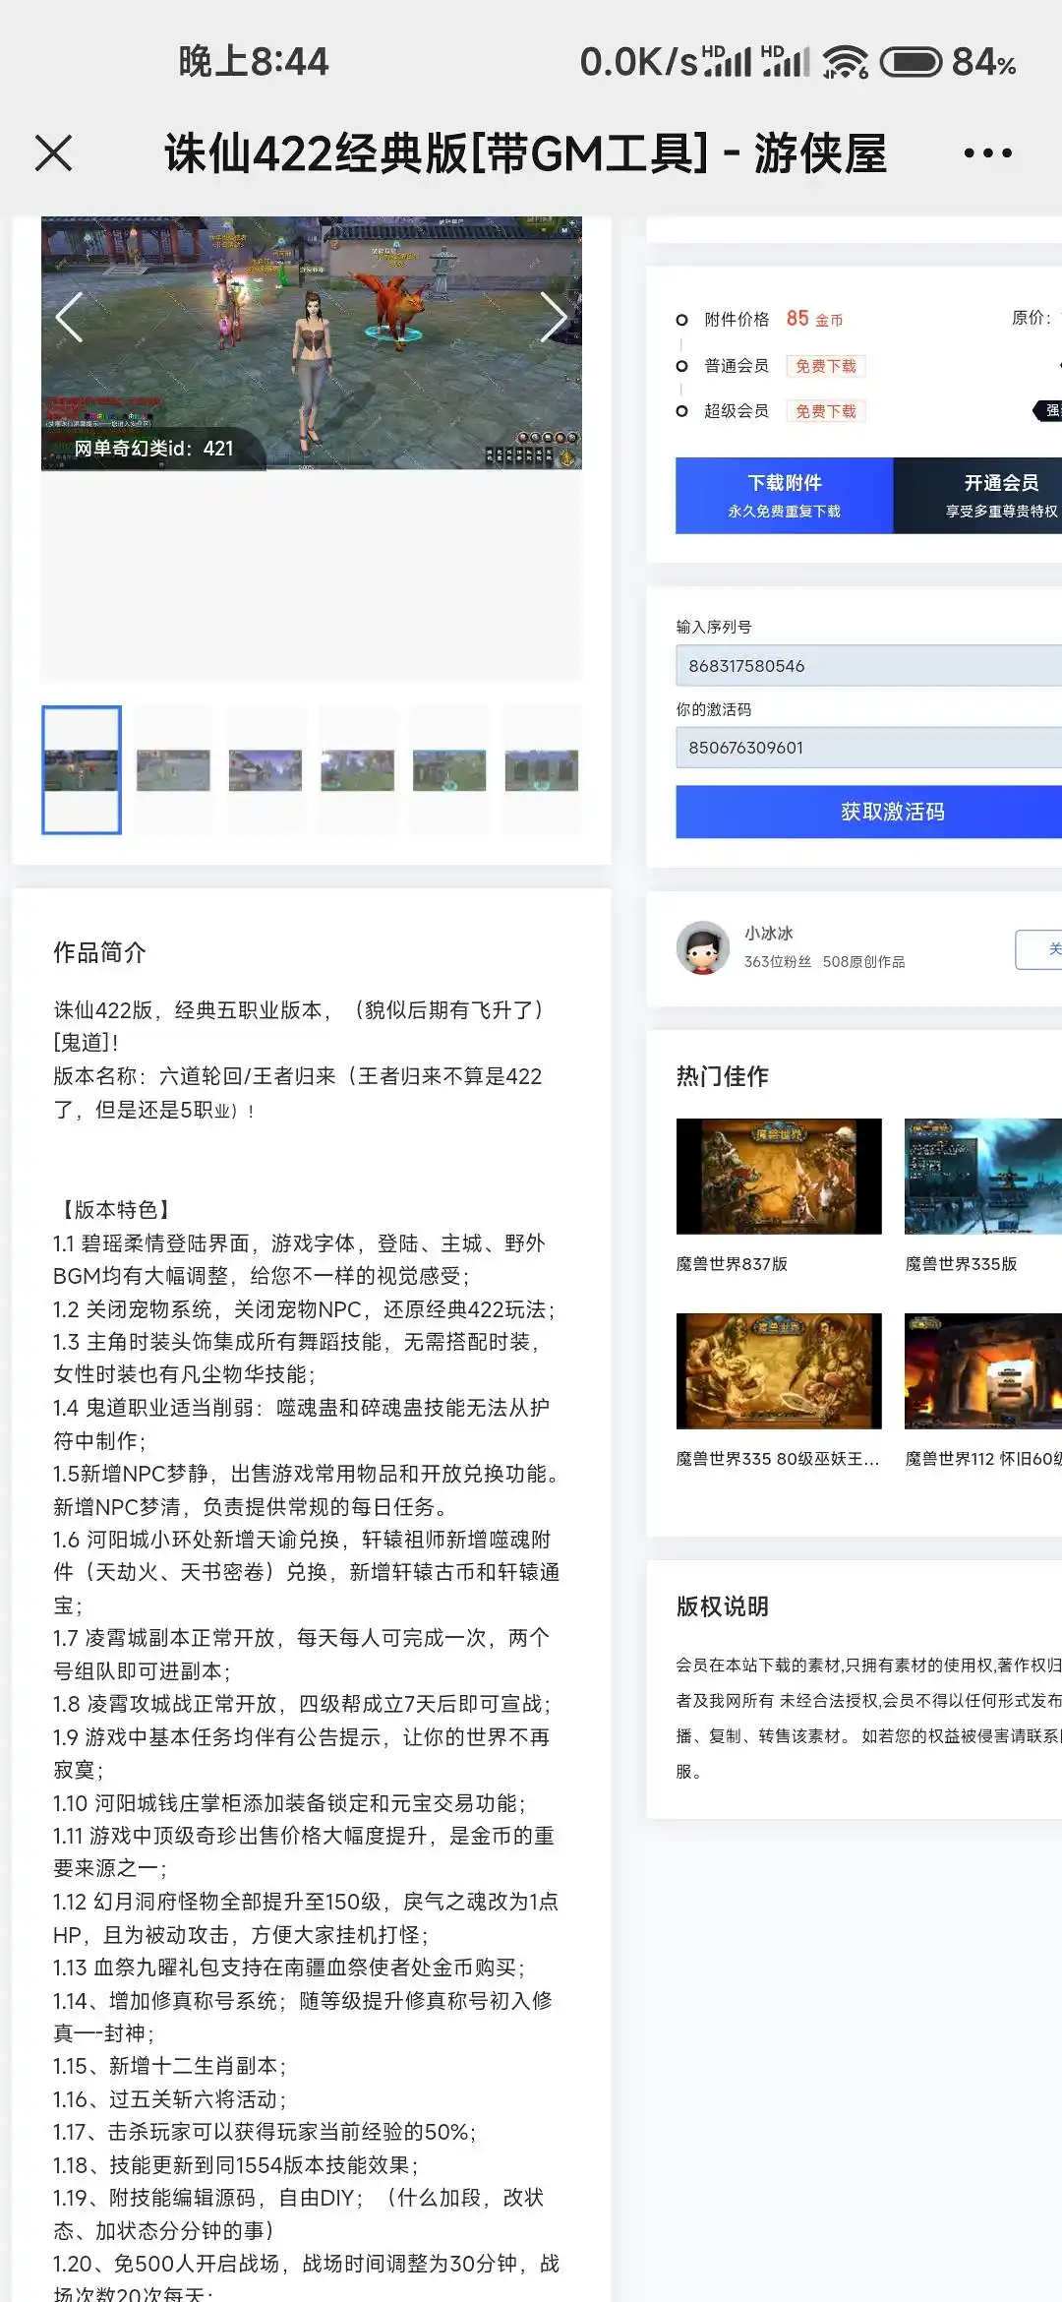Tap 免费下载 tag beside 超级会员
The width and height of the screenshot is (1062, 2302).
[826, 411]
